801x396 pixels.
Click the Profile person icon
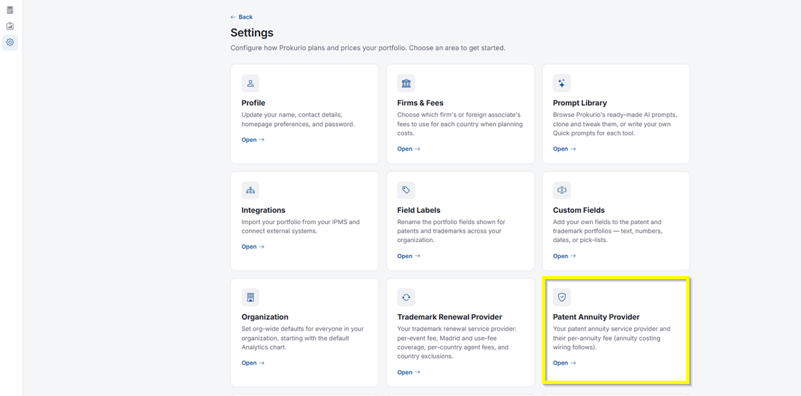click(250, 83)
